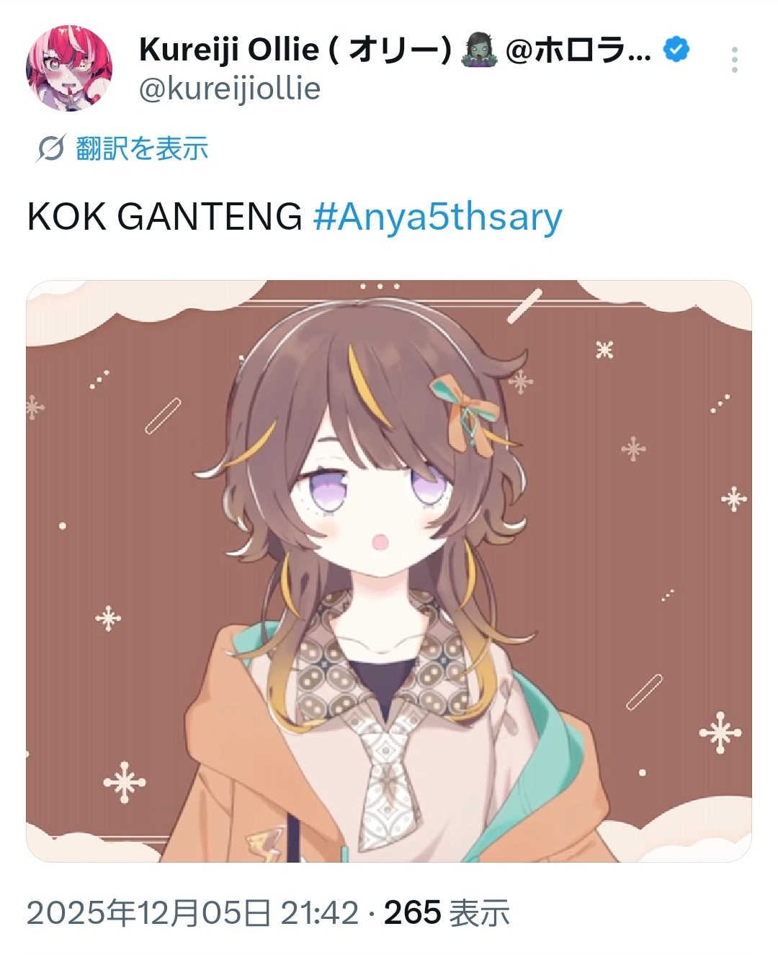Click the translate icon beside 翻訳を表示
The width and height of the screenshot is (778, 957).
coord(50,148)
